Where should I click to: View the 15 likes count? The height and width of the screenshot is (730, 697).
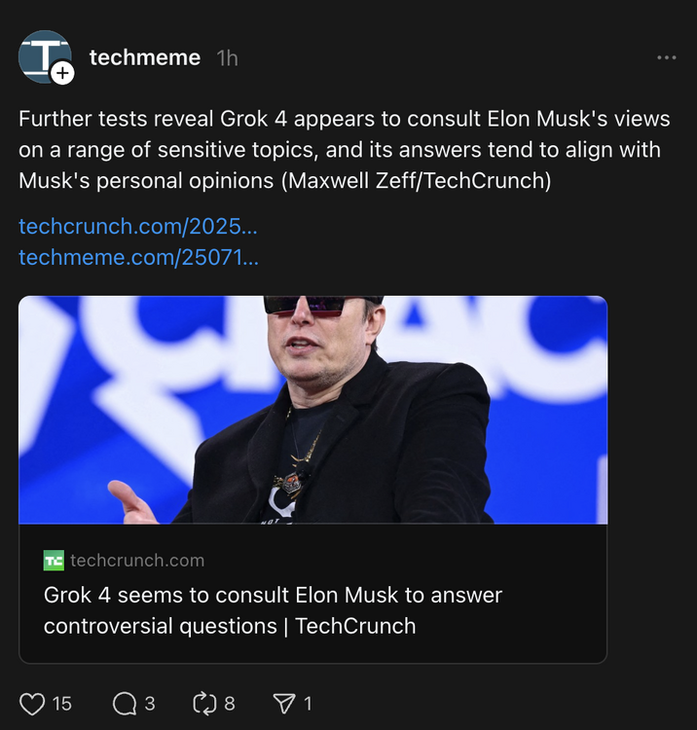pyautogui.click(x=62, y=703)
